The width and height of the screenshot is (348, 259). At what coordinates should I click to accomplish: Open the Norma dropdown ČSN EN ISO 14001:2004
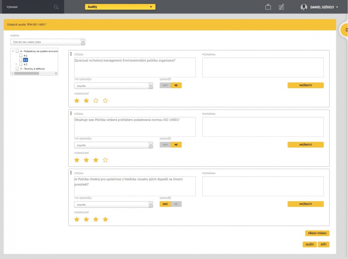coord(48,42)
